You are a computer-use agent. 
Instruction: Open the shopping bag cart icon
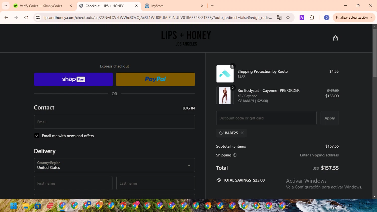335,38
